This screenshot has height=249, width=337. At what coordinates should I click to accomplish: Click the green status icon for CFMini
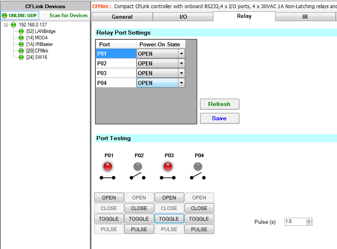(21, 51)
